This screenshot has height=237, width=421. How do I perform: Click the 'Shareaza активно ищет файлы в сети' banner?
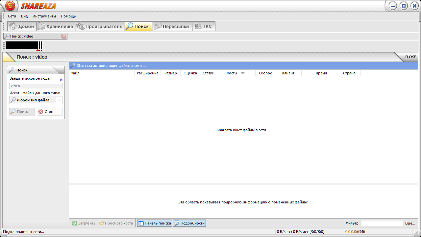click(243, 66)
